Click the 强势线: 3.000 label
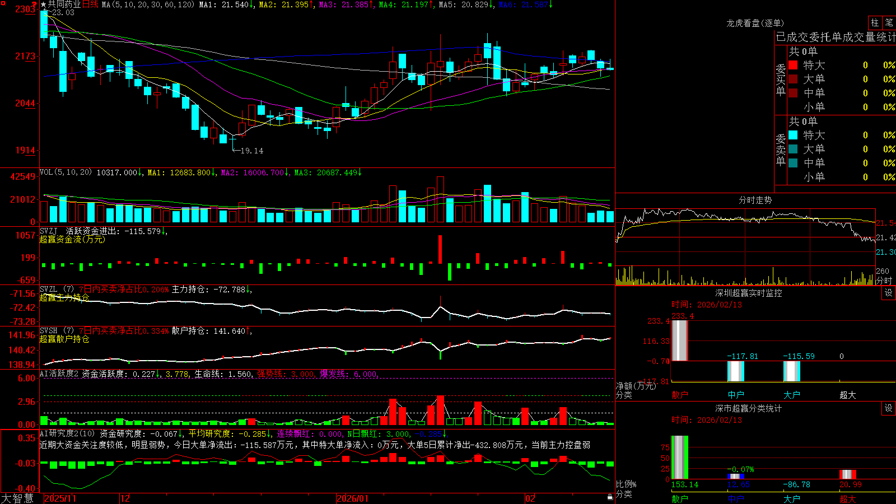 click(286, 374)
